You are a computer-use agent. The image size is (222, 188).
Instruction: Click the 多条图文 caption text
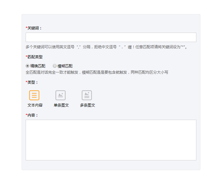coord(88,105)
